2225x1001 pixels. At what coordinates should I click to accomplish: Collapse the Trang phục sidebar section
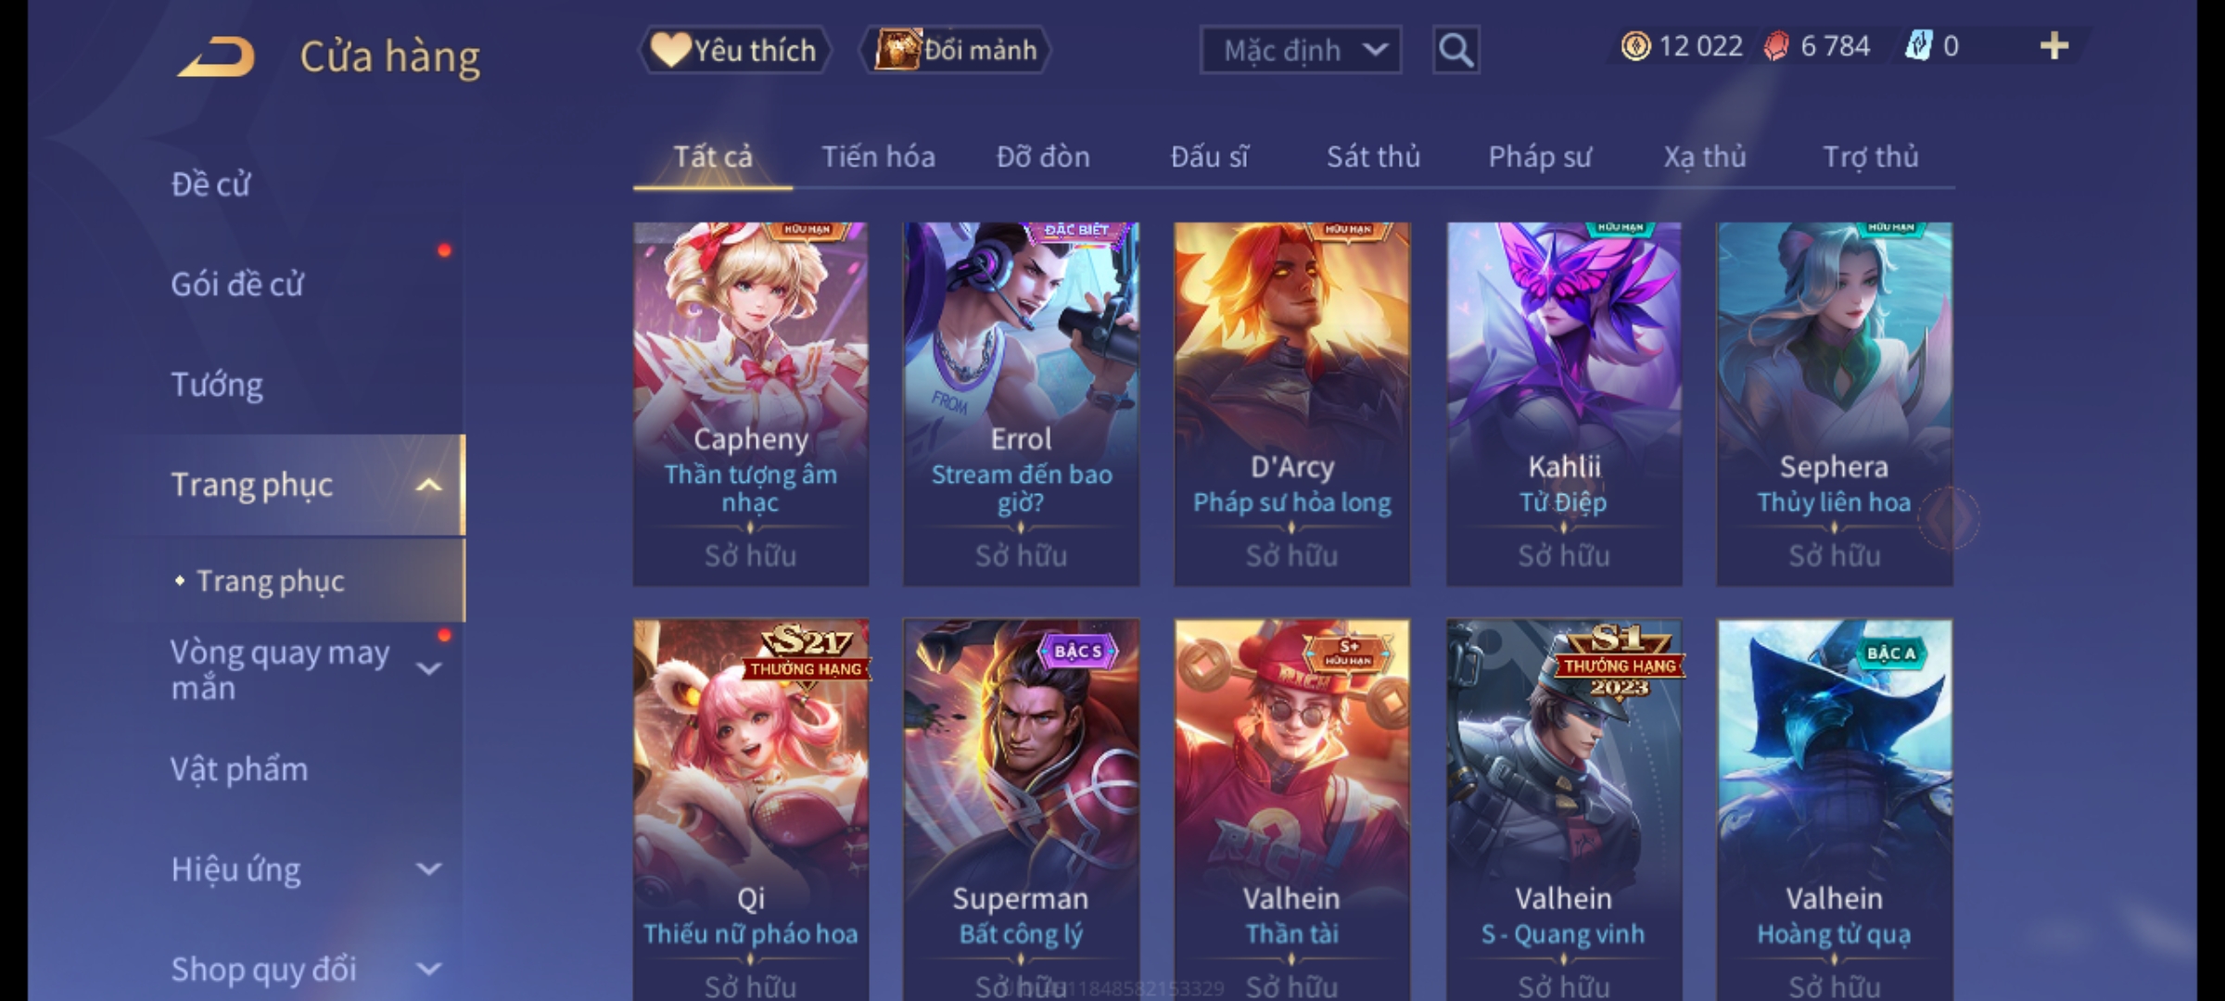[428, 485]
